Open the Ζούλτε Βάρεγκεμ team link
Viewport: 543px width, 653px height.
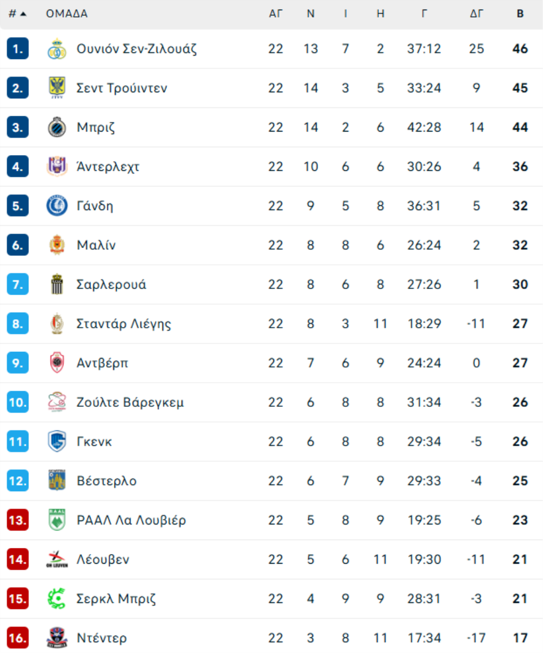pyautogui.click(x=130, y=403)
